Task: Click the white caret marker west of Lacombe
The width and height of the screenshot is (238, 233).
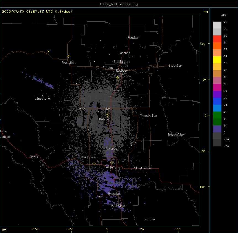Action: [x=110, y=55]
